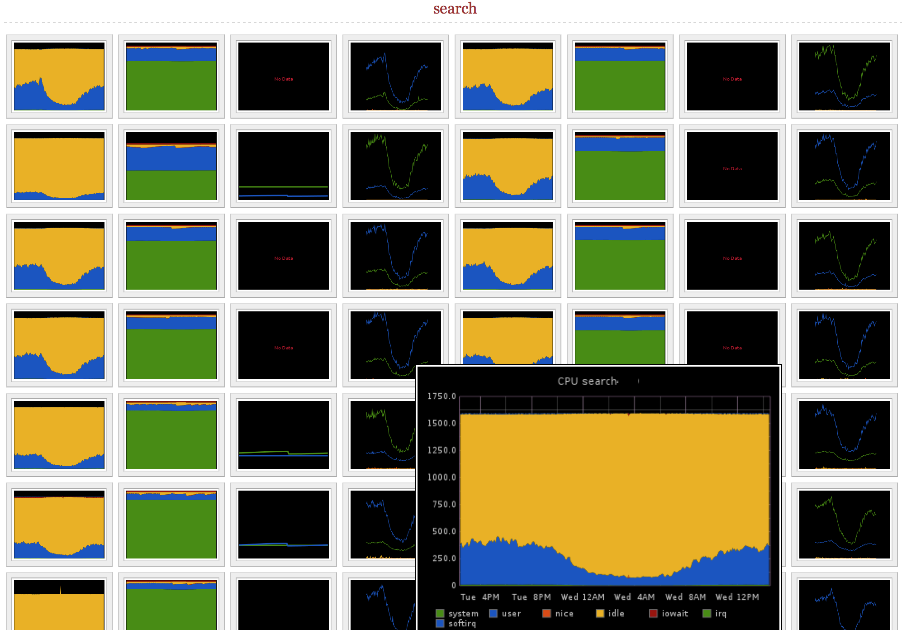Click the irq legend green swatch

coord(707,613)
